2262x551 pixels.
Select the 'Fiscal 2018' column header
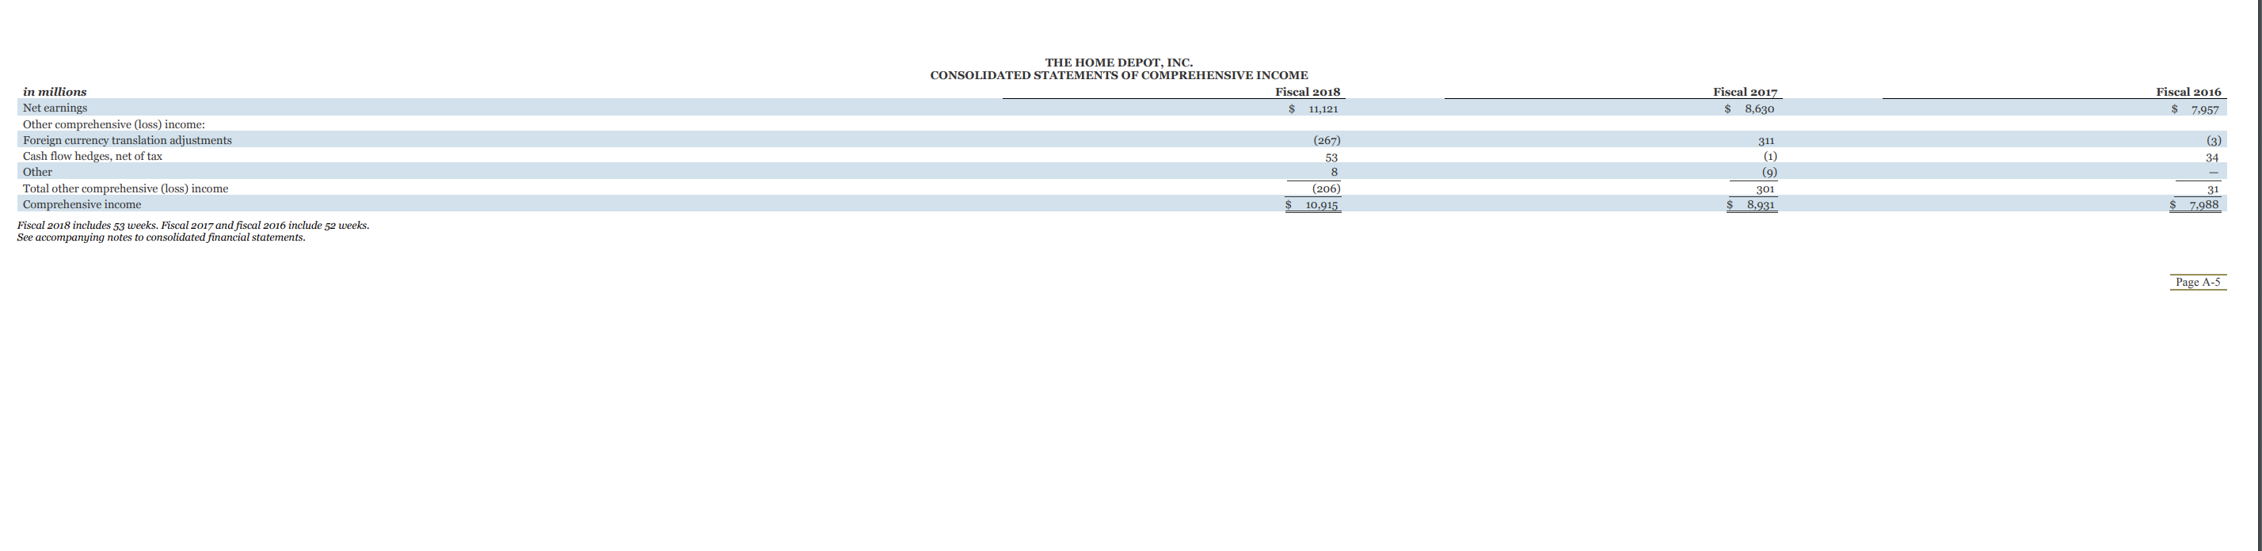1308,92
